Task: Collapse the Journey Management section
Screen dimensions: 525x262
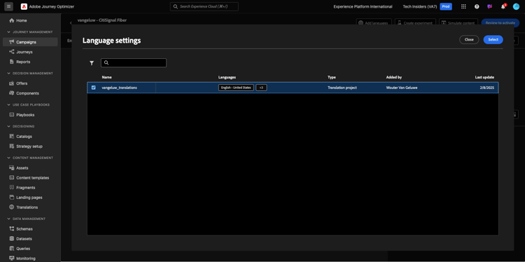Action: tap(8, 32)
